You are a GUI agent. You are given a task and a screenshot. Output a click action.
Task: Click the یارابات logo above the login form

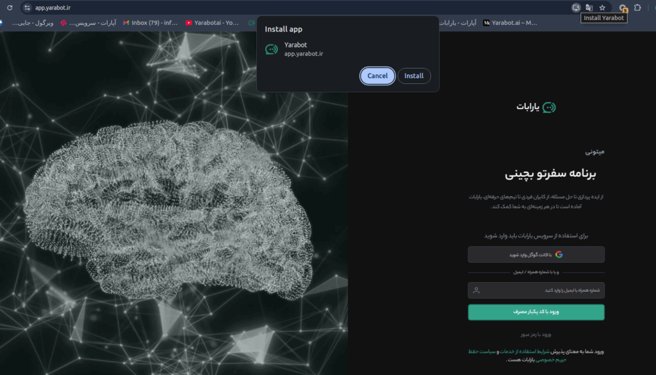point(536,107)
